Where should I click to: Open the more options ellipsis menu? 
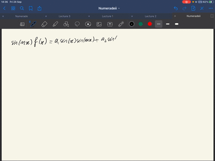211,8
